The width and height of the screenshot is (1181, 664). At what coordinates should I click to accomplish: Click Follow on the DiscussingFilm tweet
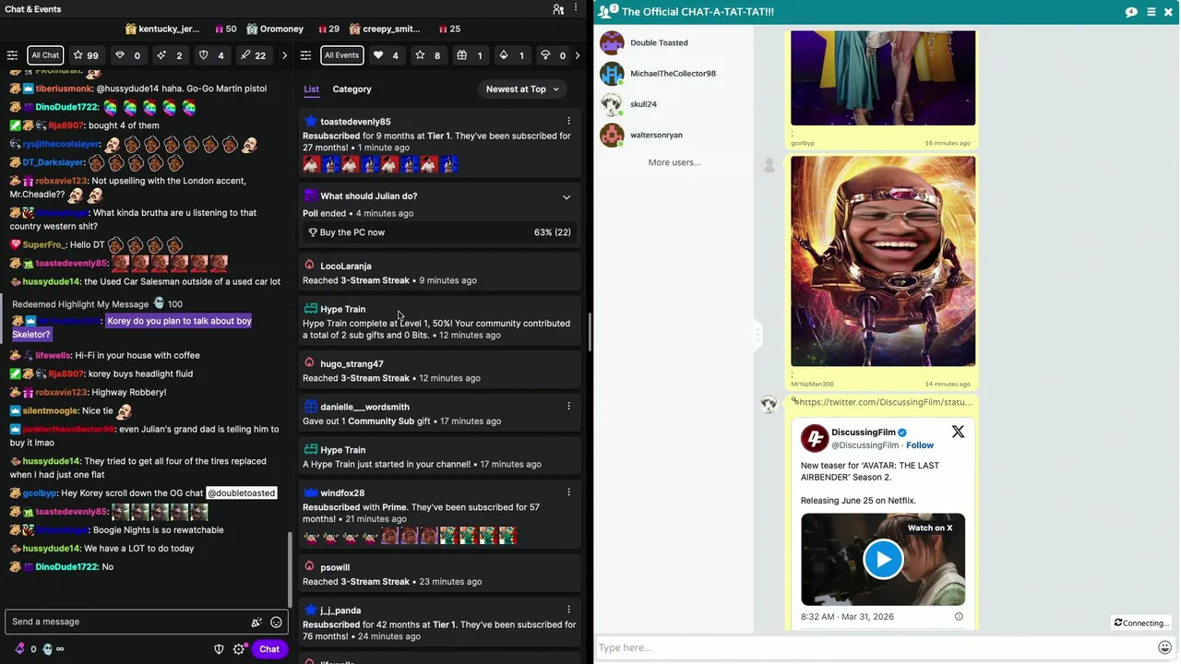[x=920, y=445]
